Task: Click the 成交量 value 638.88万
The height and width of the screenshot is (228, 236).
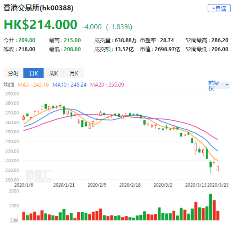Action: click(126, 40)
